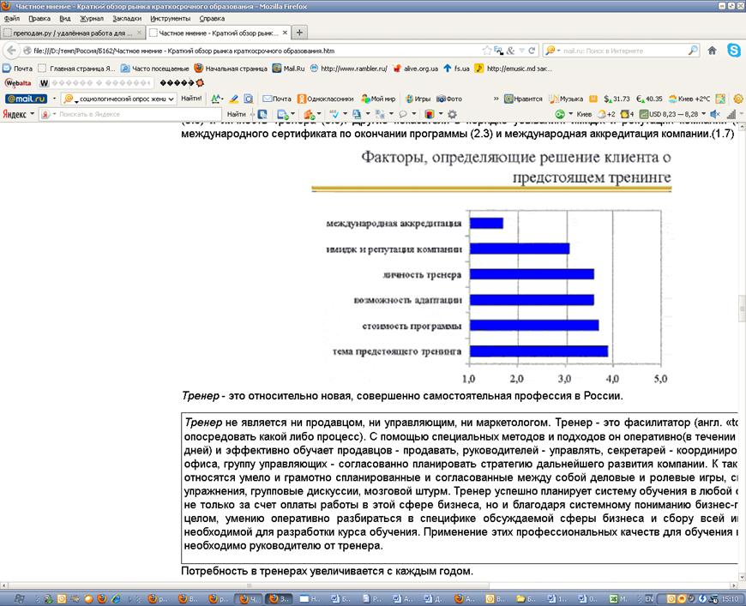Click the taskbar clock 15:10
Screen dimensions: 746x606
[x=731, y=599]
